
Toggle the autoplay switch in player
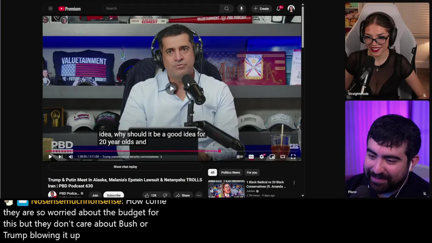coord(240,157)
